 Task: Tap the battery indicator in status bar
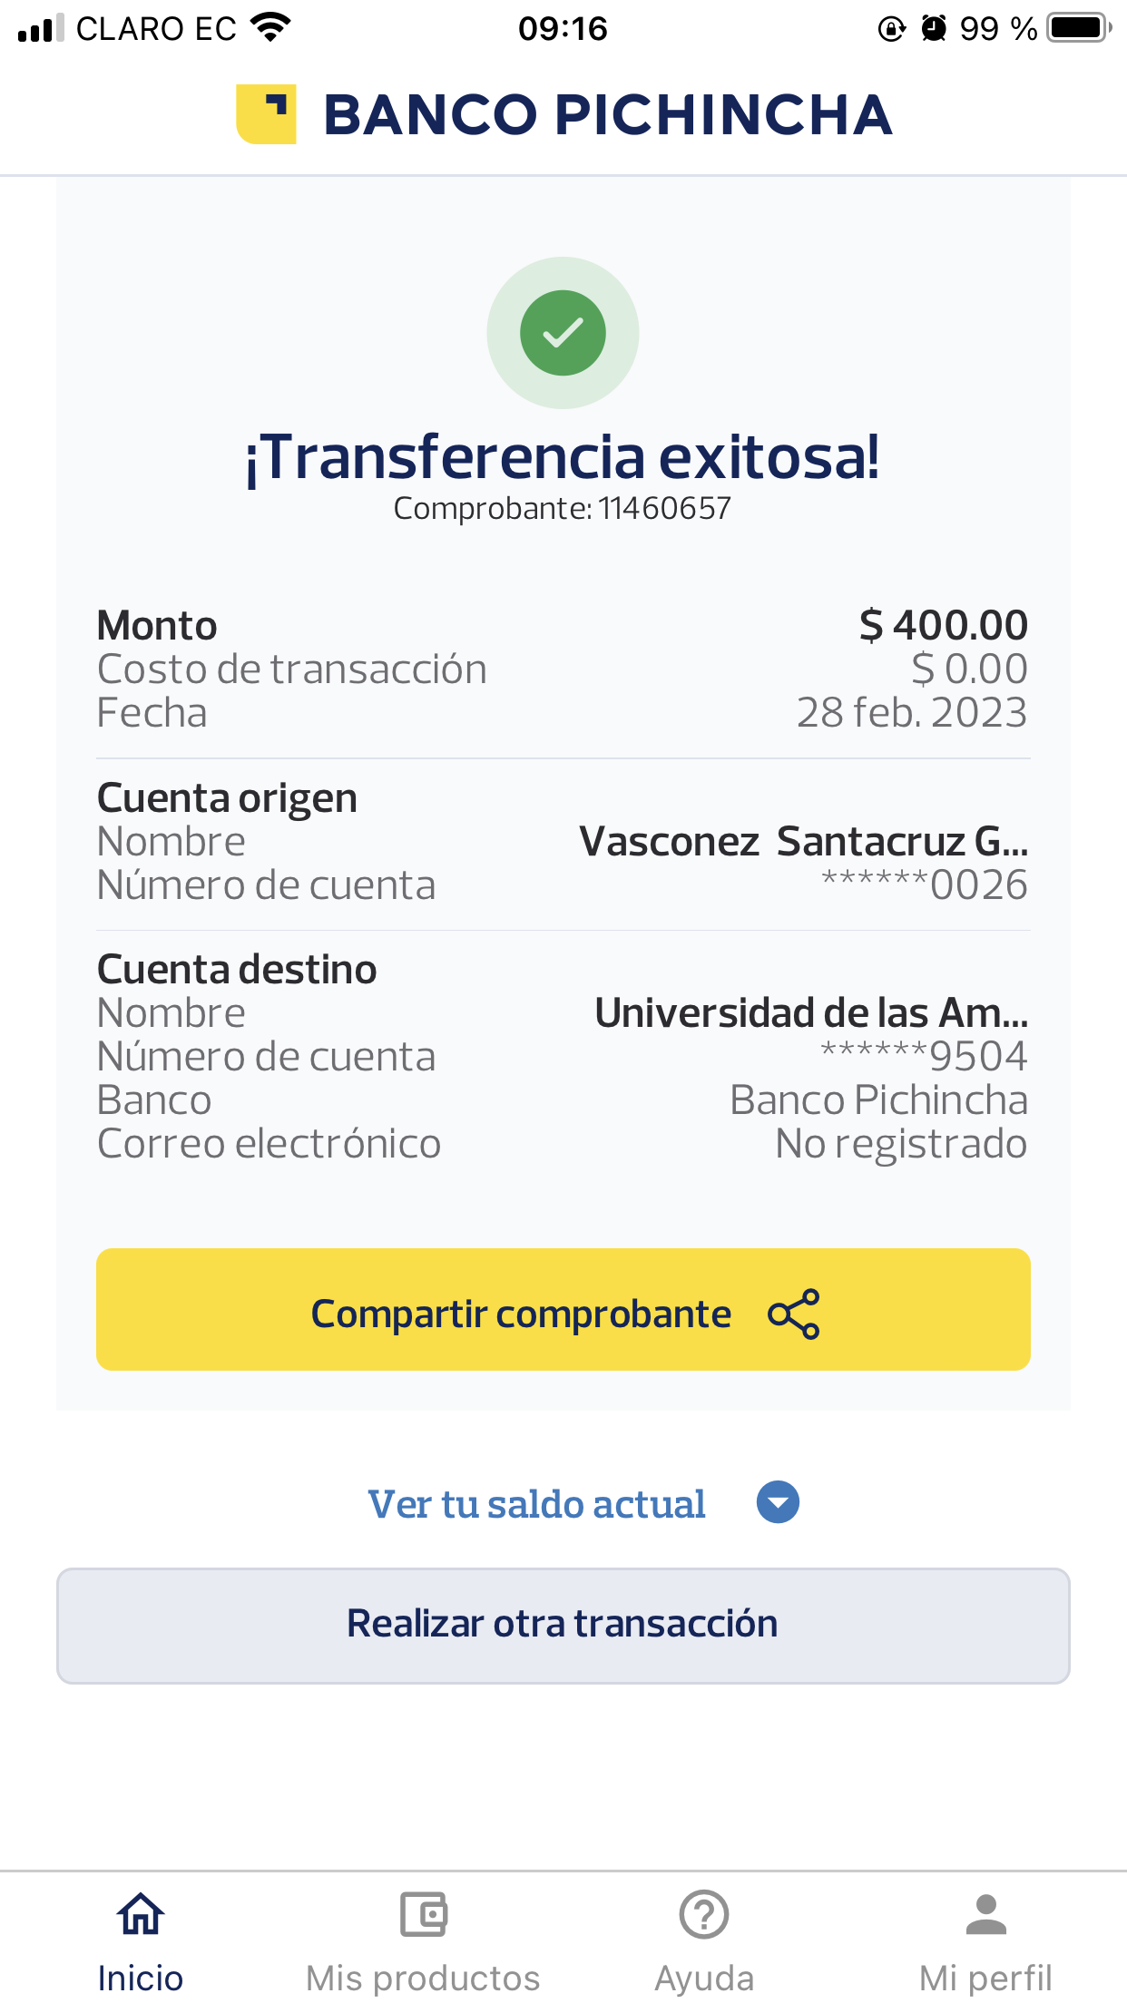coord(1078,28)
